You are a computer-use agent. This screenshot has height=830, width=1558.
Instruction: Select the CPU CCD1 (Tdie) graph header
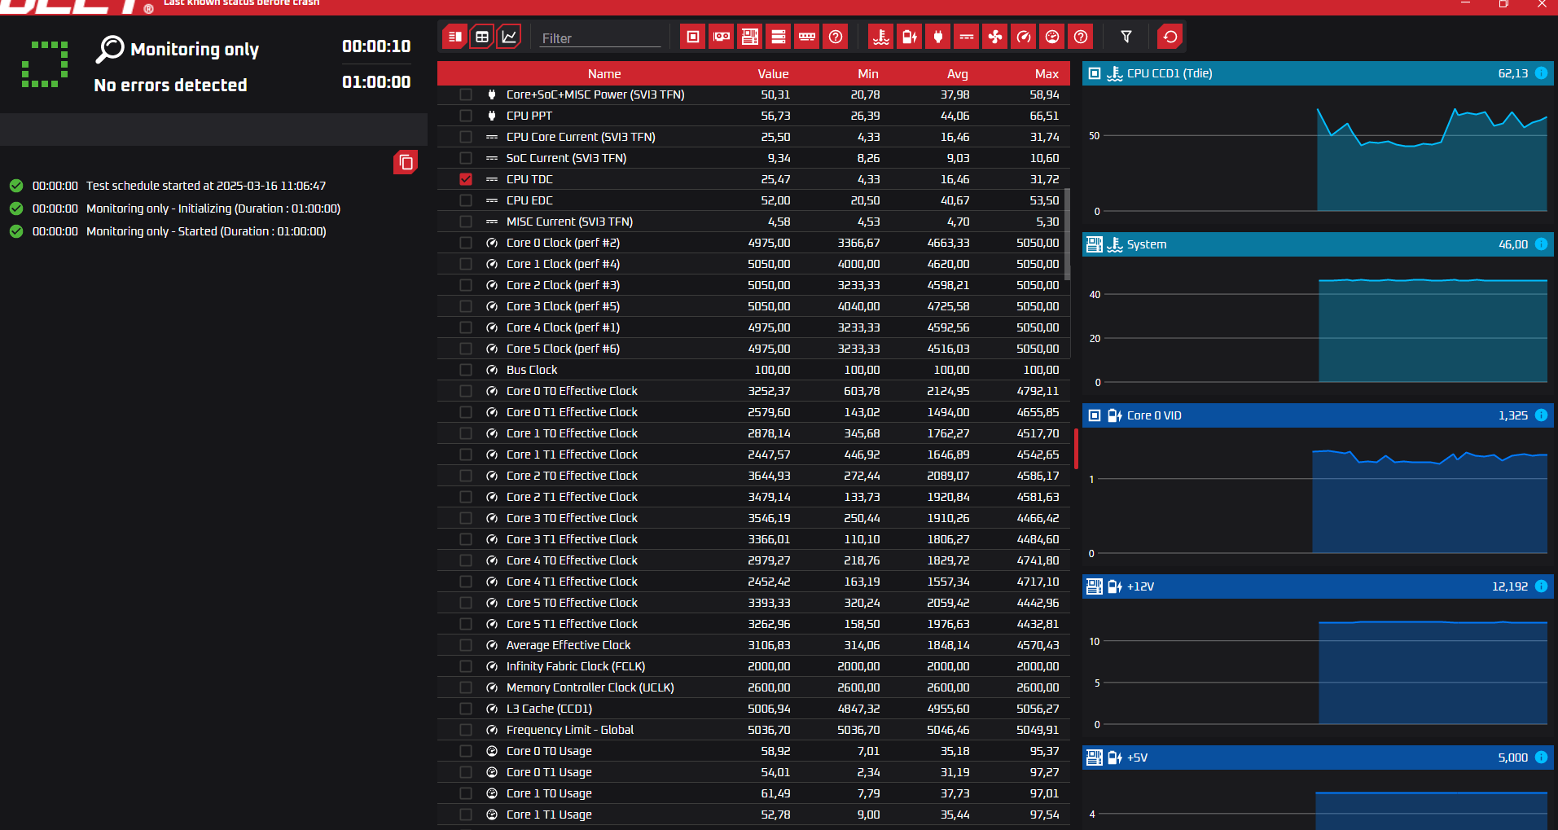point(1317,73)
